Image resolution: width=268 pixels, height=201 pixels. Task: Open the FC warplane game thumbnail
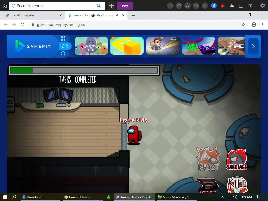click(x=232, y=46)
